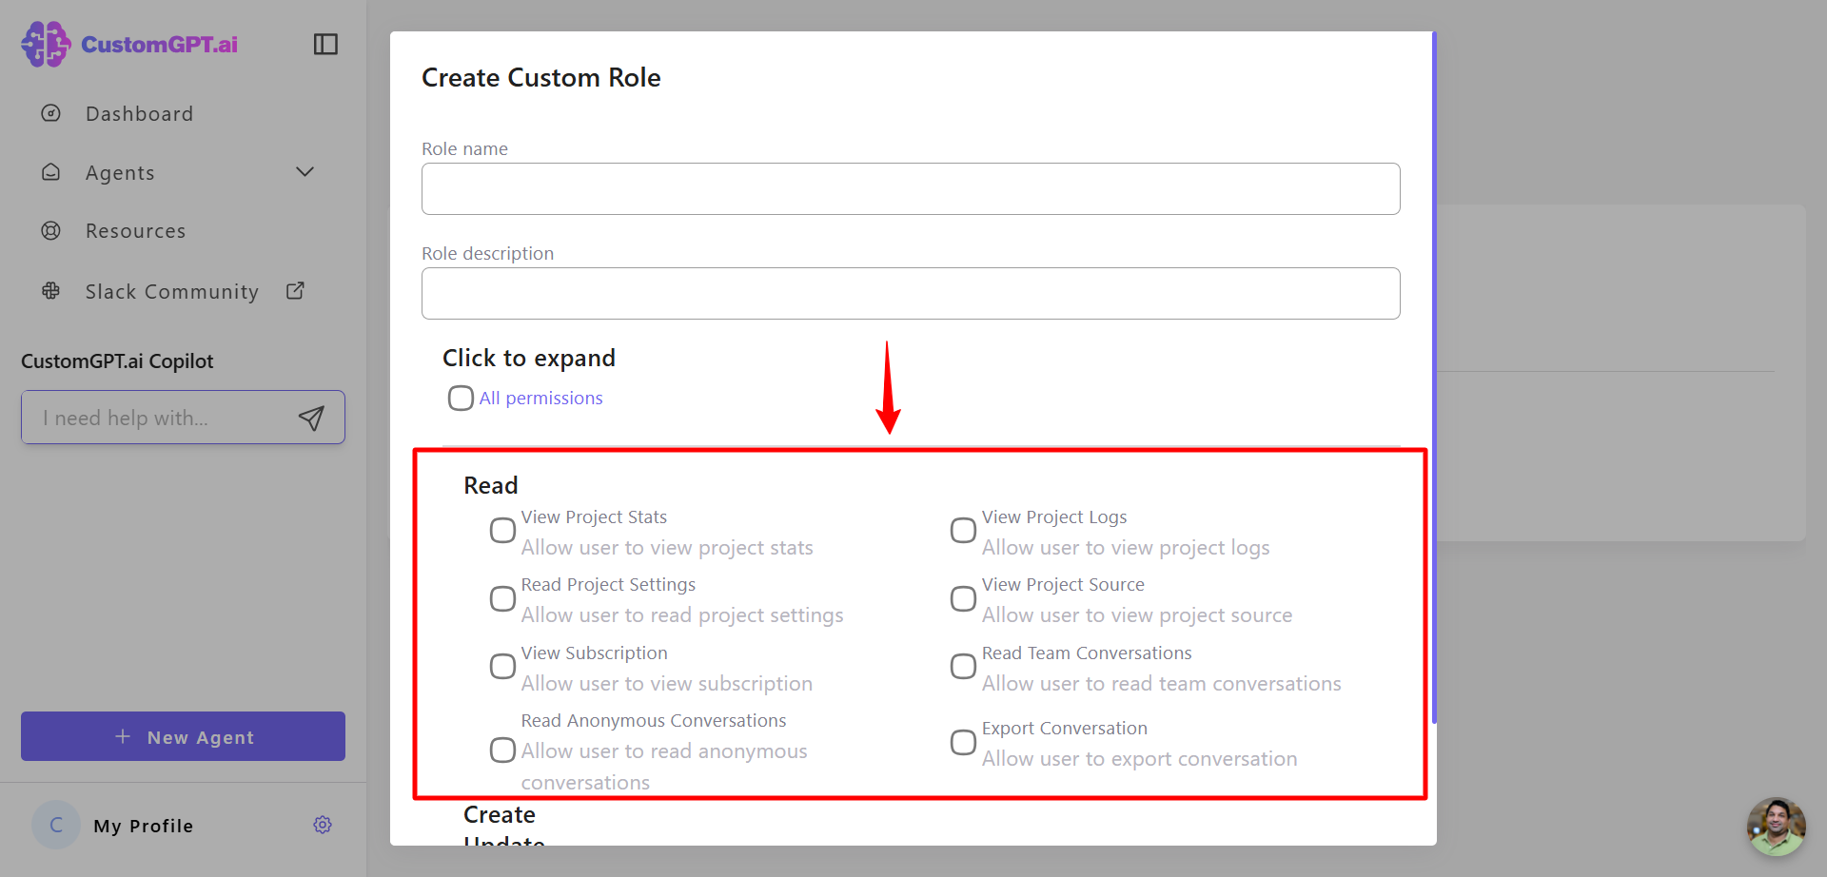Click the support chat avatar bubble
Image resolution: width=1827 pixels, height=877 pixels.
click(x=1776, y=826)
